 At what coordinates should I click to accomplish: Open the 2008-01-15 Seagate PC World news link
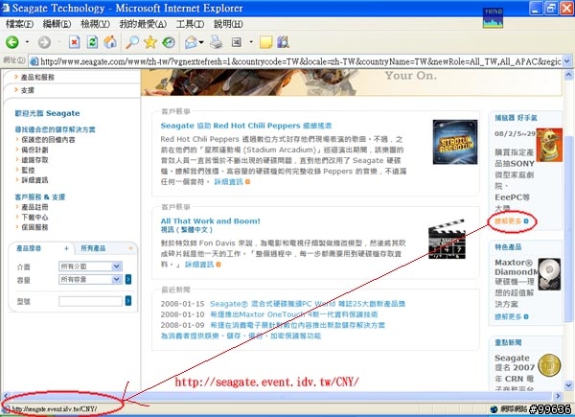coord(308,304)
